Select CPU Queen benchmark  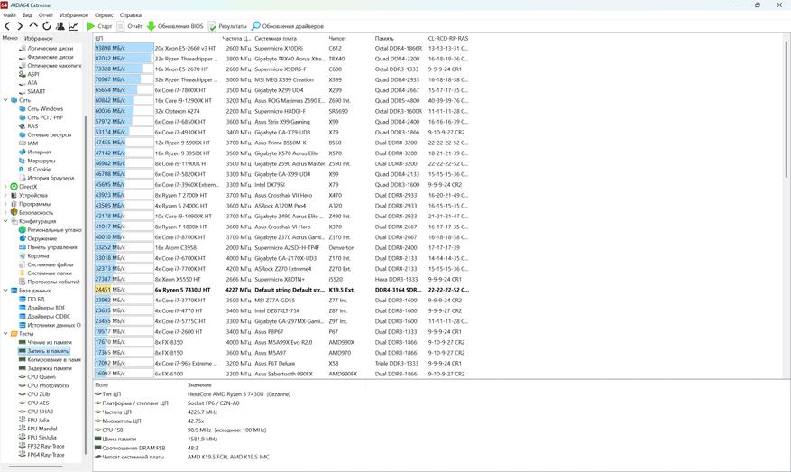(37, 376)
